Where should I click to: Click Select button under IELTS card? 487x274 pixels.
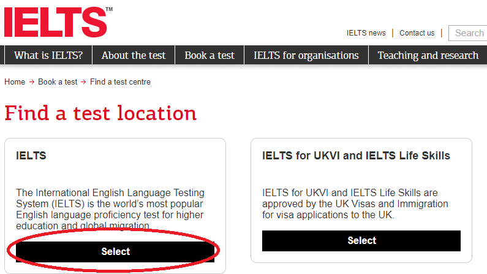(x=115, y=252)
